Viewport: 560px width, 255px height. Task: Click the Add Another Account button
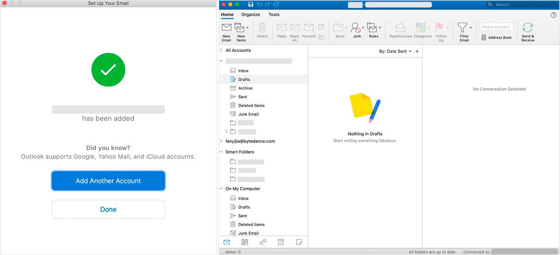pos(108,180)
